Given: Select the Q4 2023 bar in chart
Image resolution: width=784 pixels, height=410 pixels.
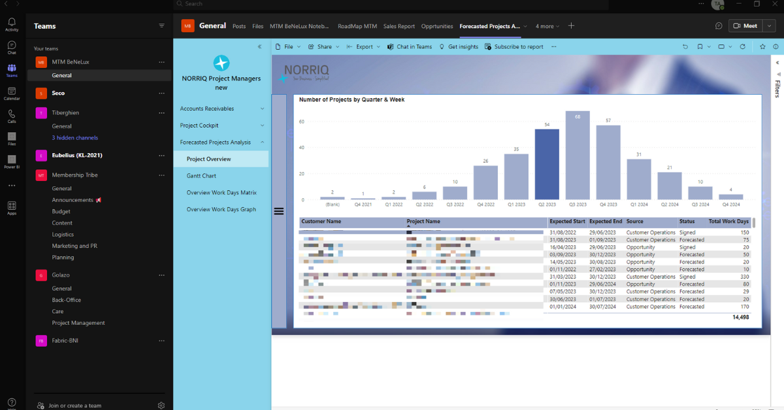Looking at the screenshot, I should click(608, 162).
